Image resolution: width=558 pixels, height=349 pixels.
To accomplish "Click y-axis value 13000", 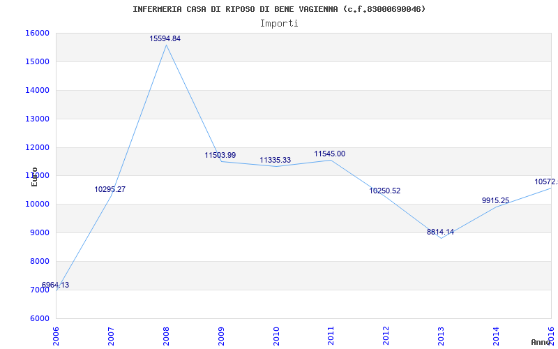I will pyautogui.click(x=37, y=119).
